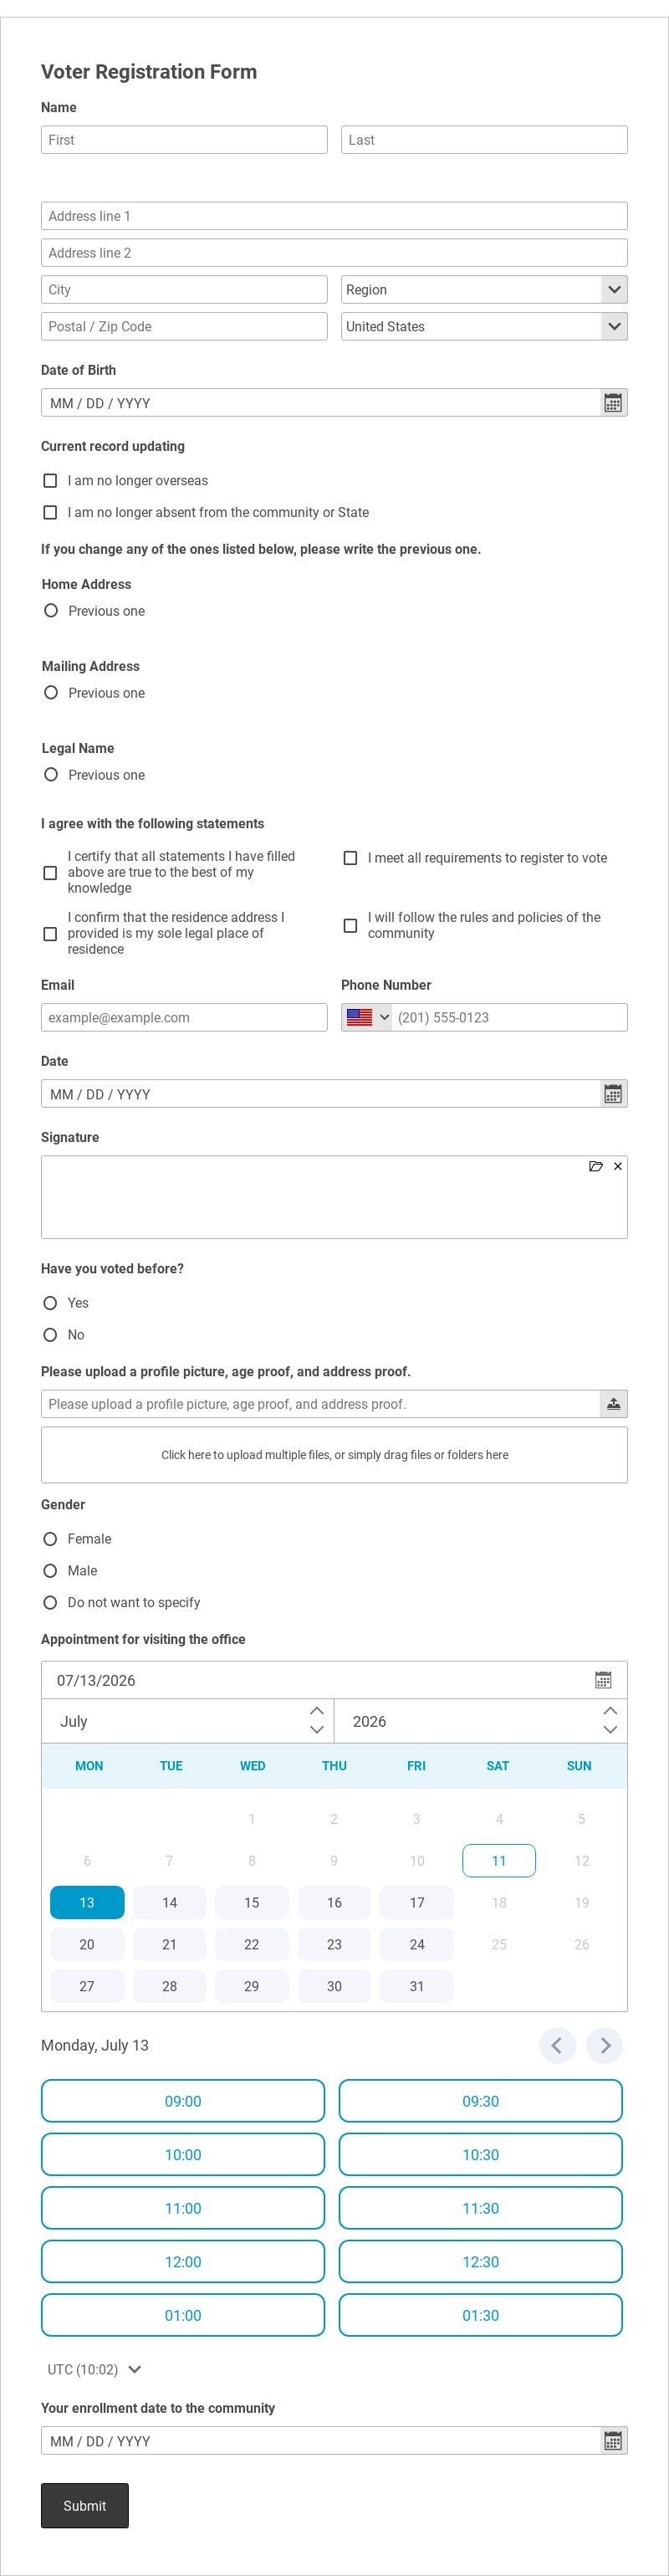This screenshot has height=2576, width=669.
Task: Pick July 22 on the calendar
Action: [x=252, y=1944]
